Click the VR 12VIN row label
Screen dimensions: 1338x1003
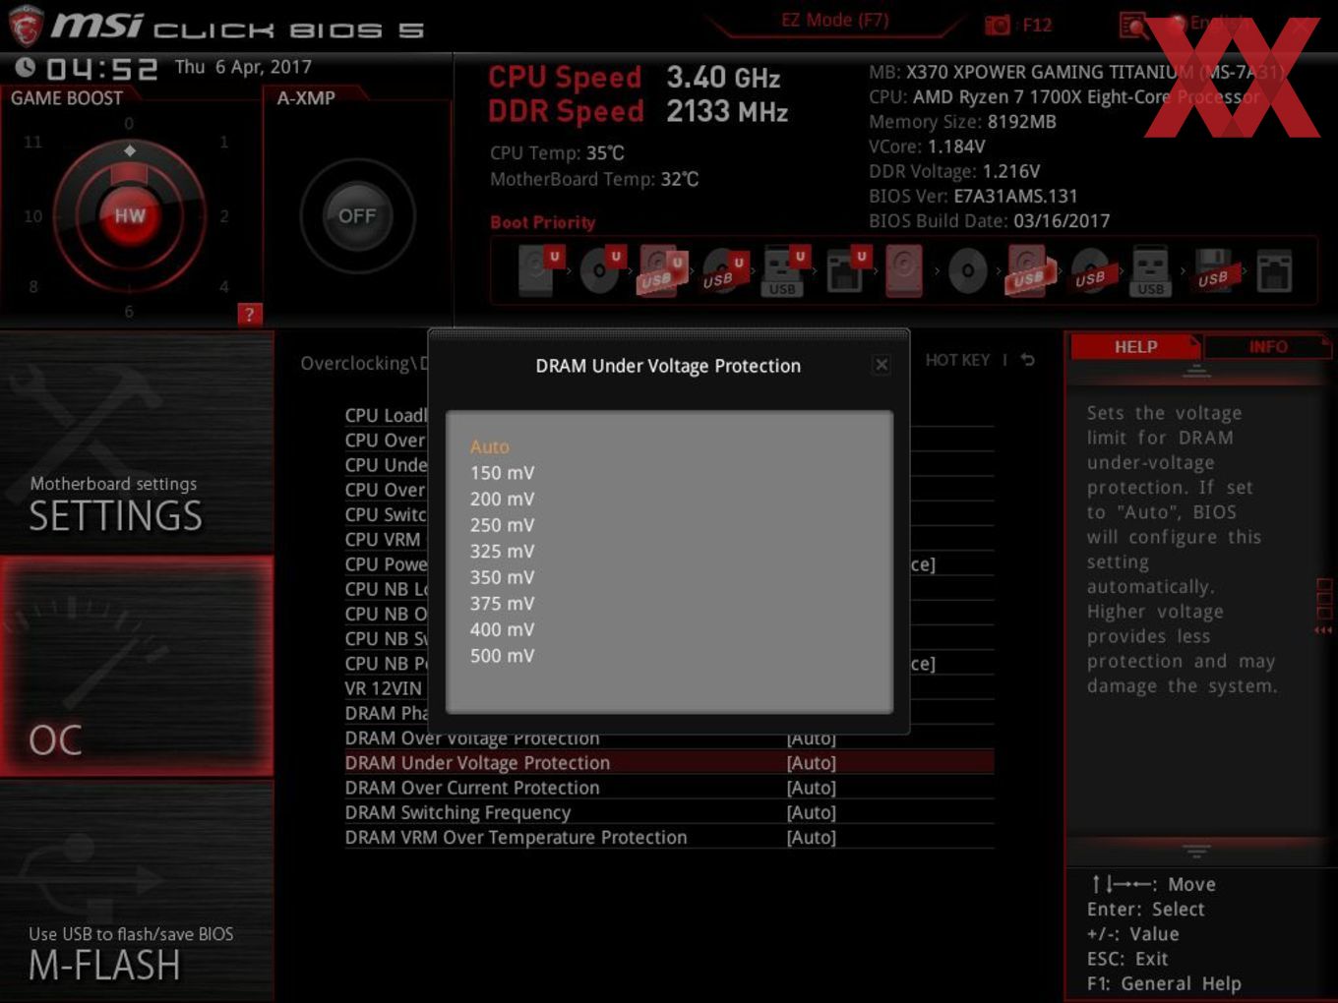(x=383, y=688)
